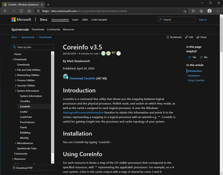View site lock information icon

(38, 11)
